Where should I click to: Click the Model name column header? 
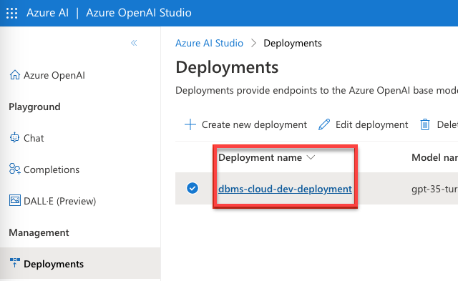(434, 157)
